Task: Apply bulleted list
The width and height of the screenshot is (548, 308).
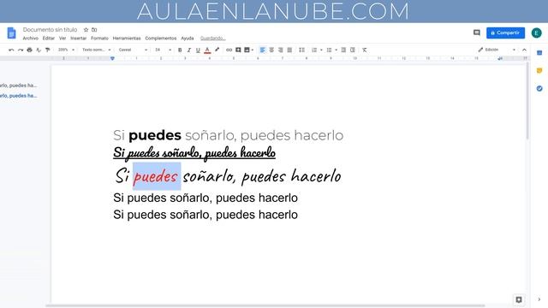Action: tap(329, 50)
